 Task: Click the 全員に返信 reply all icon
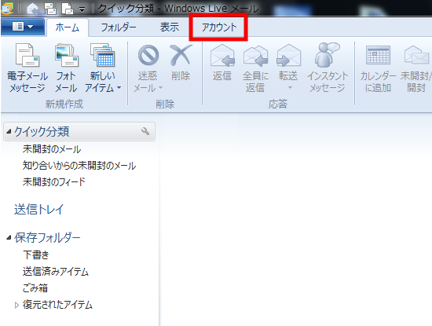coord(256,56)
